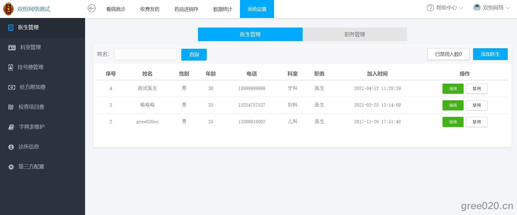Edit the 测试医生 row entry

click(x=453, y=89)
